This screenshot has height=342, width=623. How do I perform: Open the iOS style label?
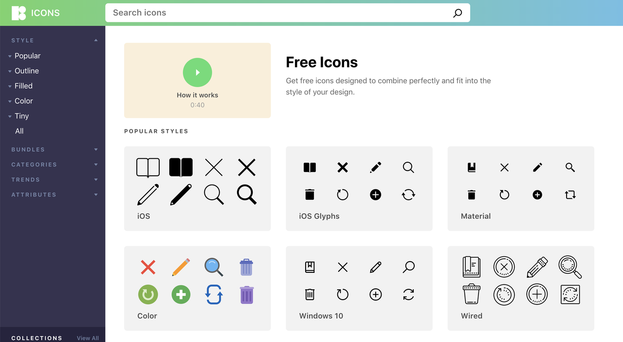(144, 216)
